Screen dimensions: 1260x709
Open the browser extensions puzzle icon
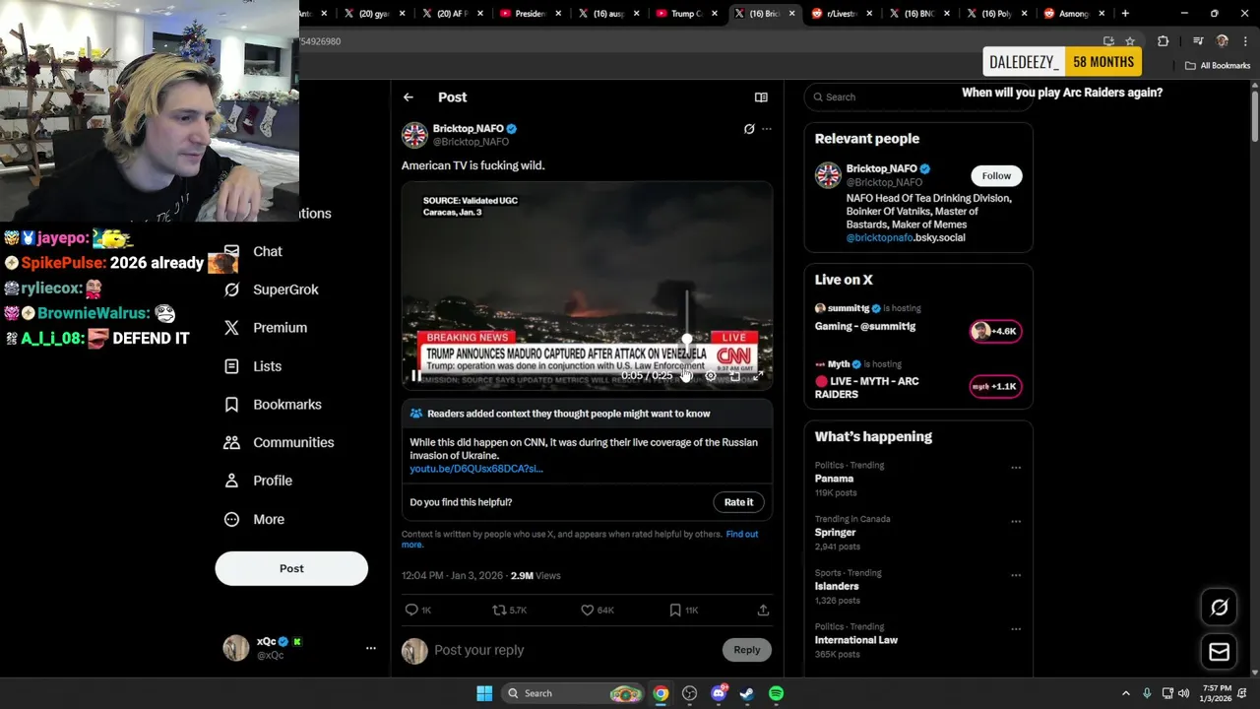point(1163,41)
